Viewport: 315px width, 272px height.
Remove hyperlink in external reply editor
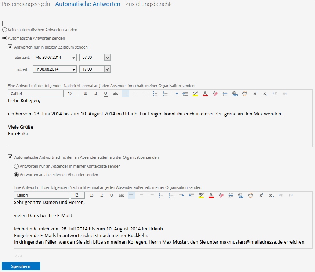(x=250, y=195)
